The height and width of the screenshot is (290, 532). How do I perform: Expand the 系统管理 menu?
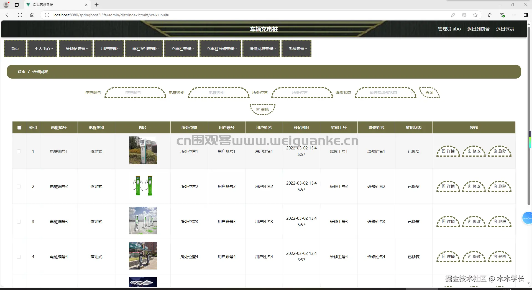tap(296, 49)
